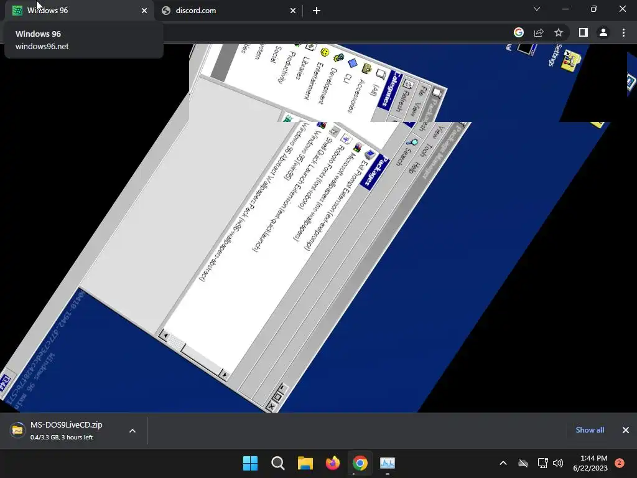Click Show all downloads

(x=590, y=430)
